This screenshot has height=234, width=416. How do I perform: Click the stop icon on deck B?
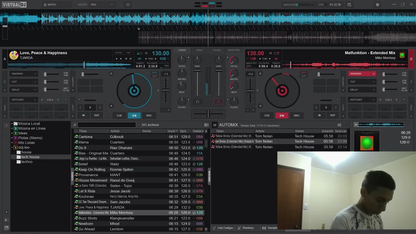[x=260, y=106]
